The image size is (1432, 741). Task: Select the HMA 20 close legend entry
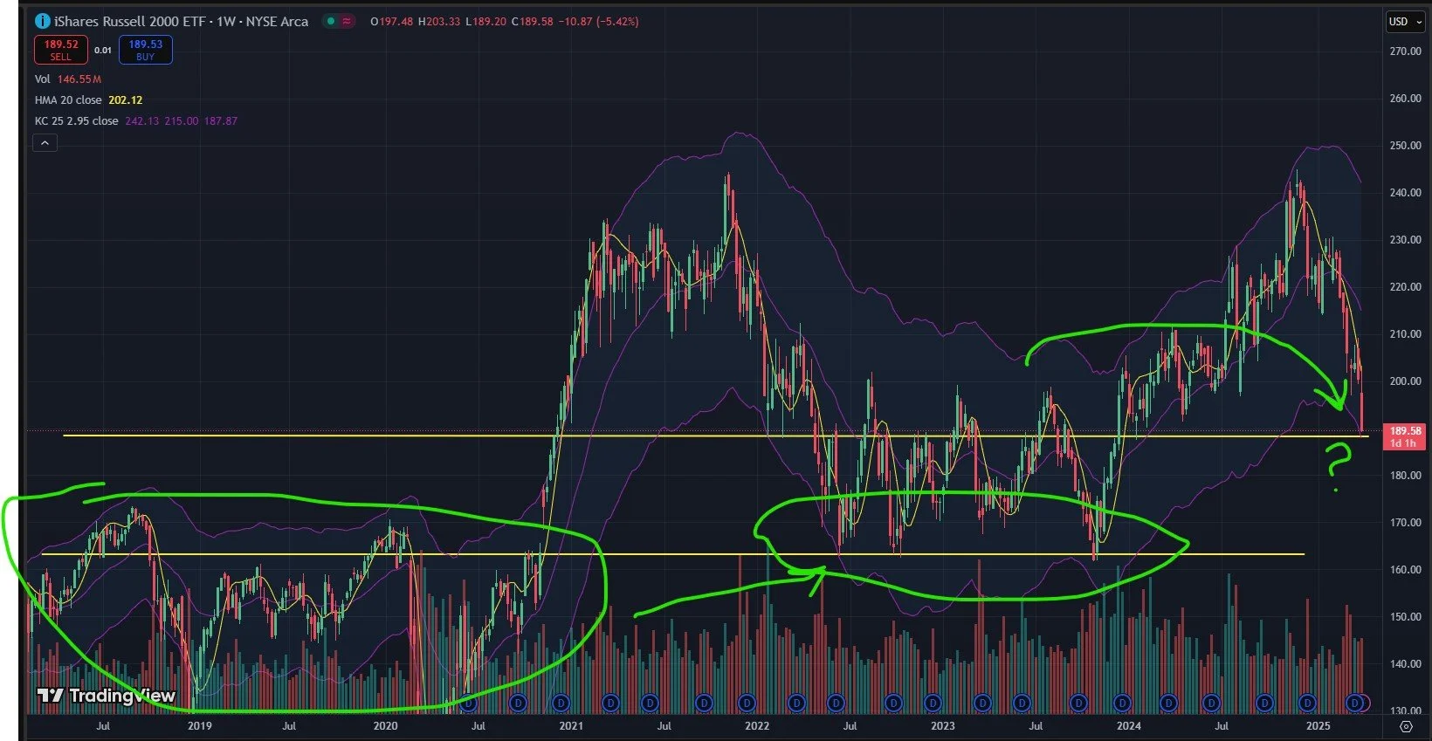pyautogui.click(x=68, y=100)
